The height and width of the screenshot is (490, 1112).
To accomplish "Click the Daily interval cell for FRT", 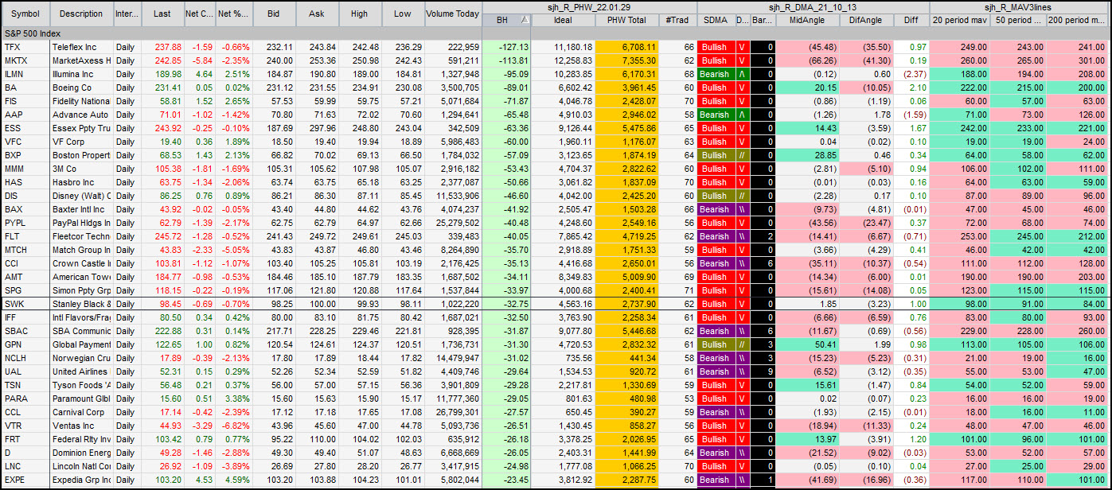I will pyautogui.click(x=127, y=439).
